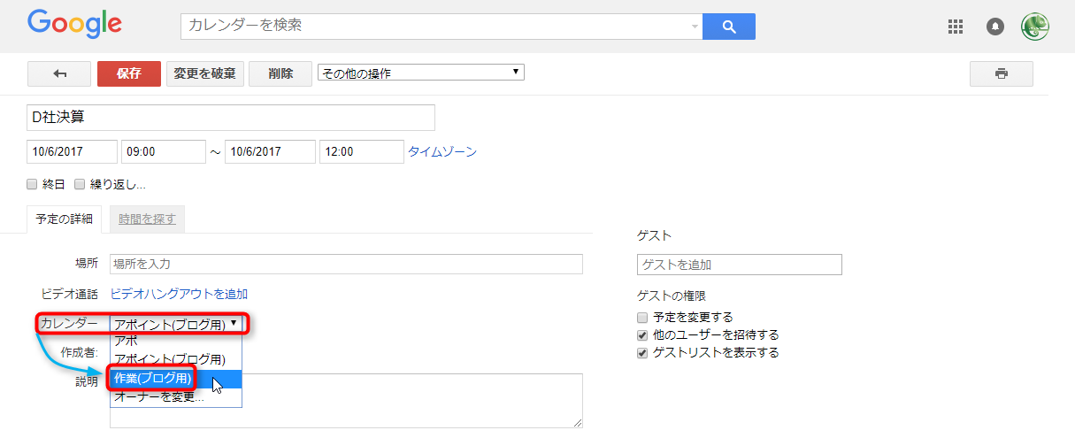This screenshot has width=1075, height=438.
Task: Open the account profile avatar
Action: pos(1035,27)
